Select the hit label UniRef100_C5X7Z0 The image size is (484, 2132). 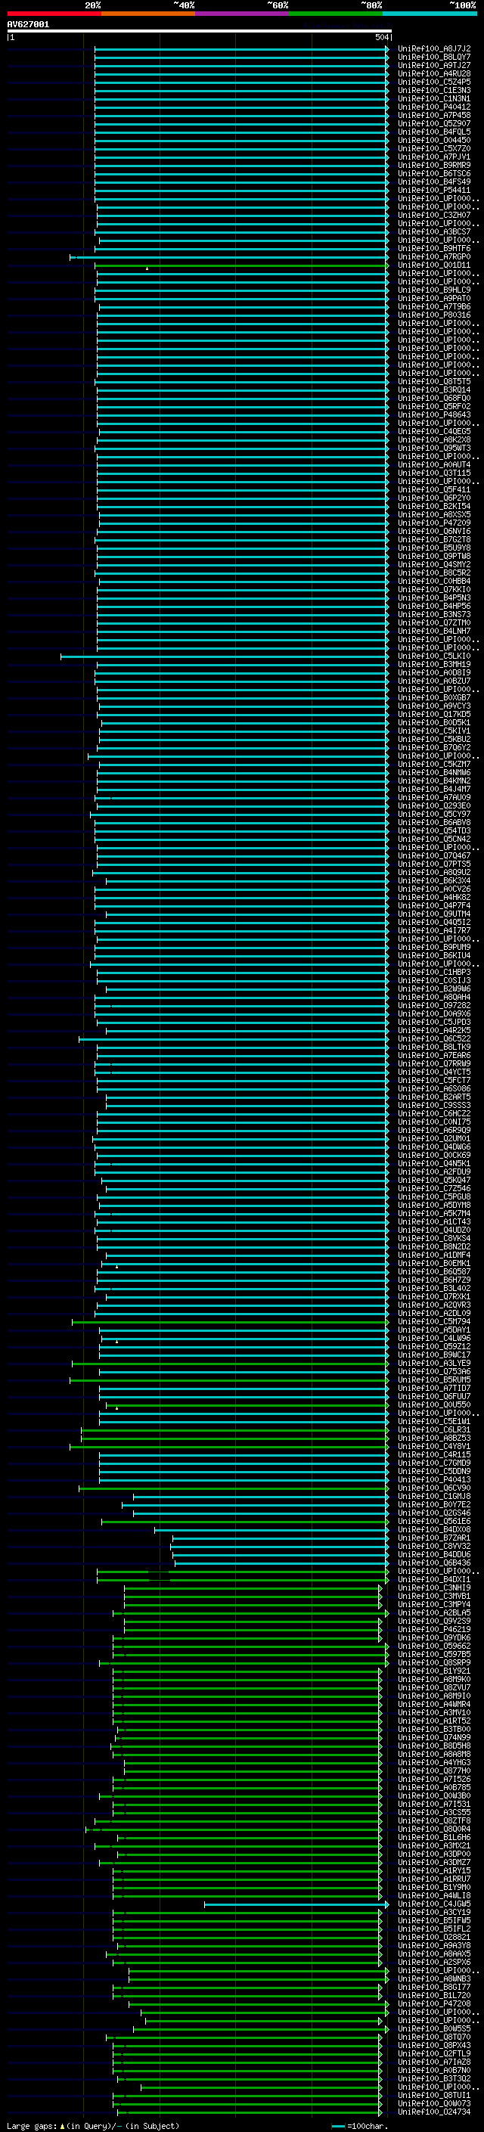pos(434,149)
